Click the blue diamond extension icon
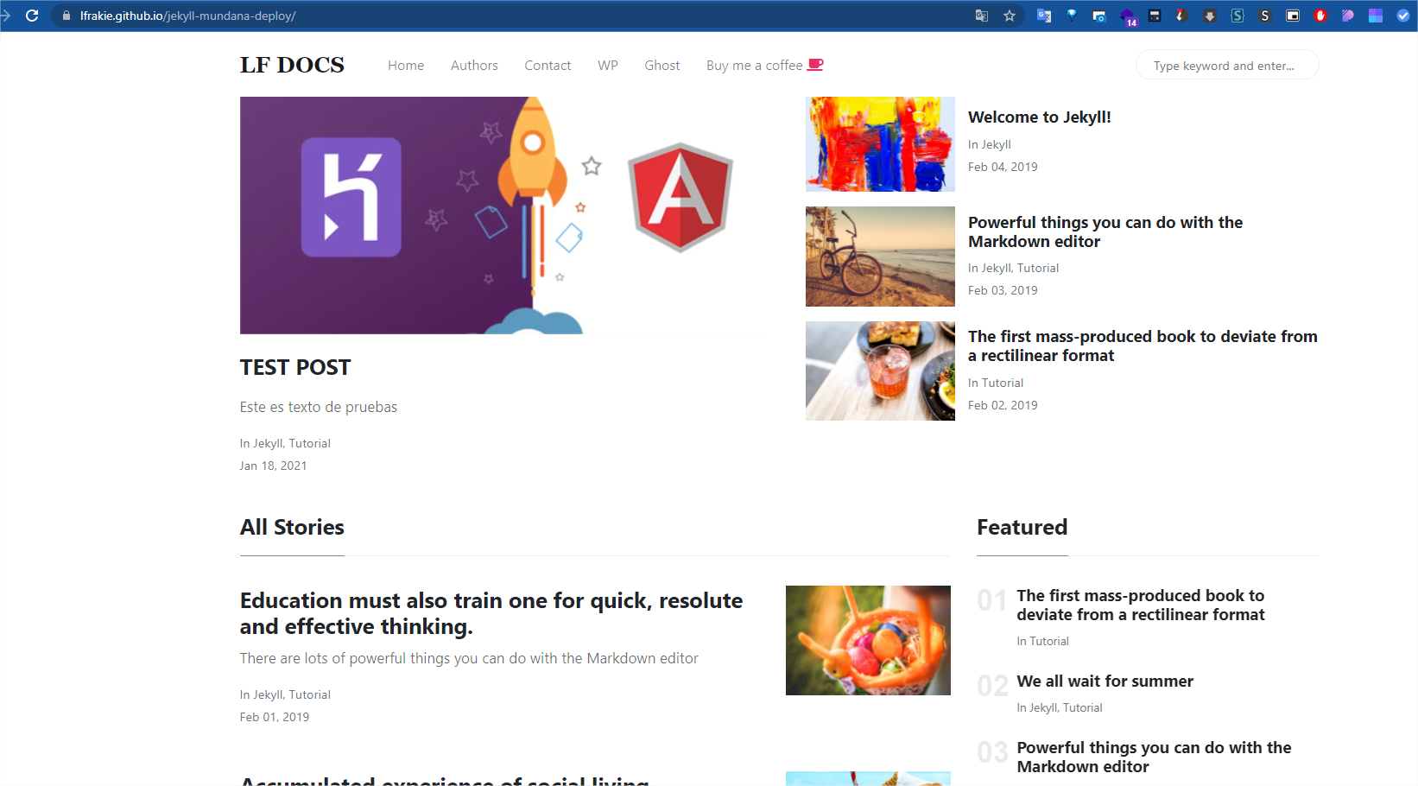This screenshot has width=1418, height=786. click(1071, 16)
